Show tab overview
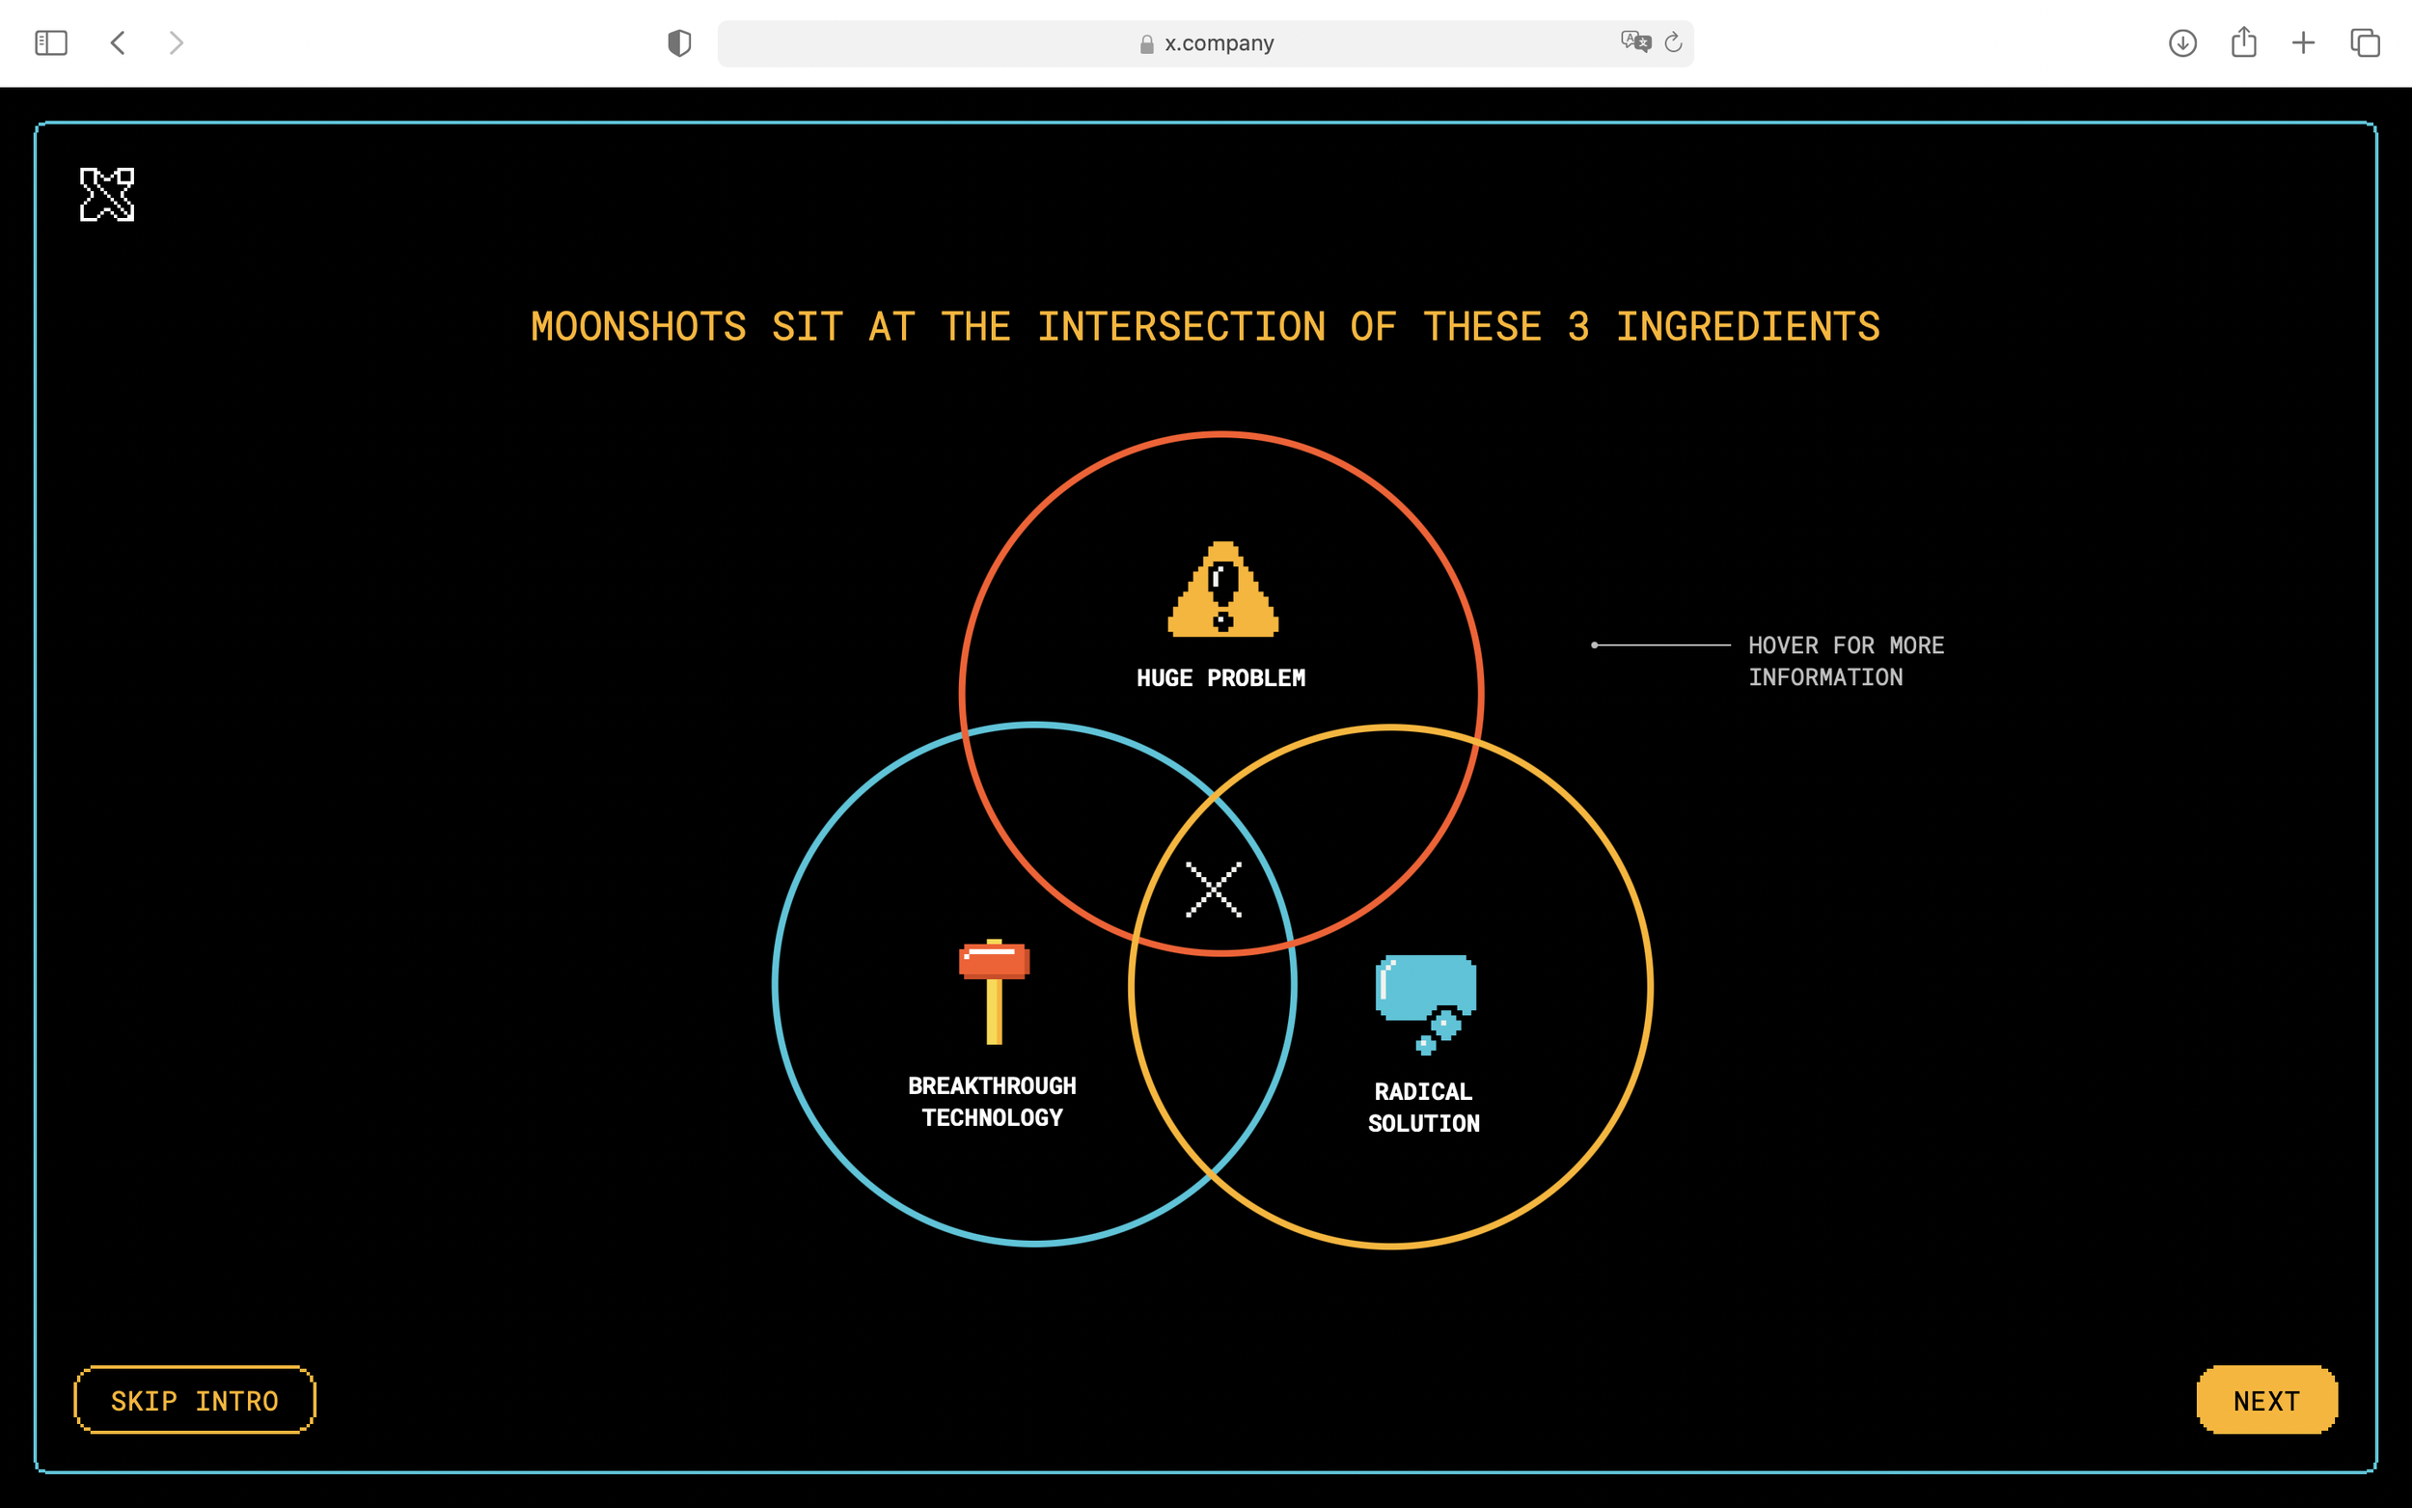Screen dimensions: 2412x1508 tap(2365, 42)
